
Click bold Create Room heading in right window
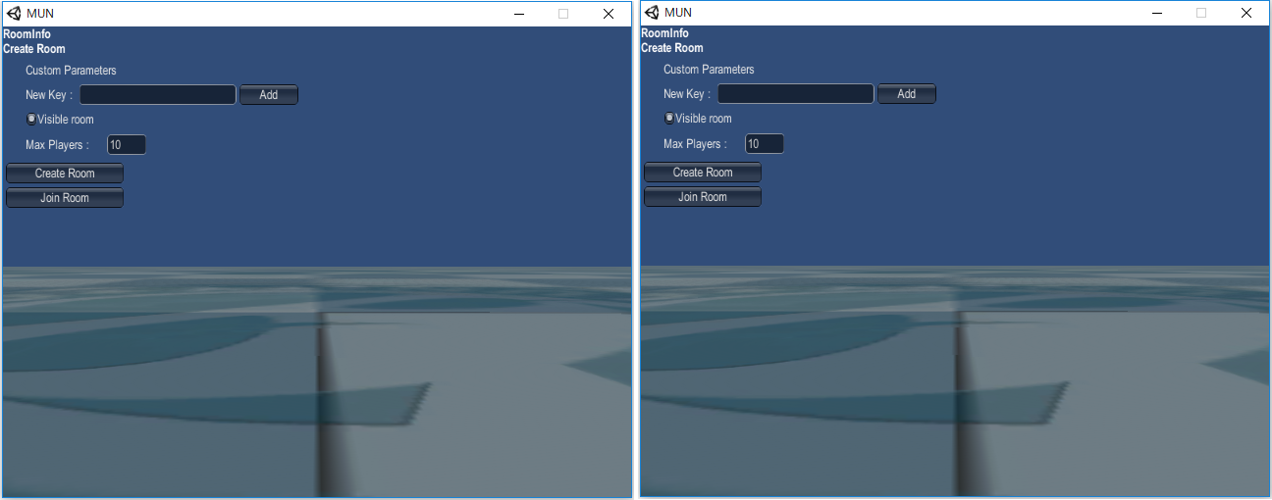(x=672, y=47)
